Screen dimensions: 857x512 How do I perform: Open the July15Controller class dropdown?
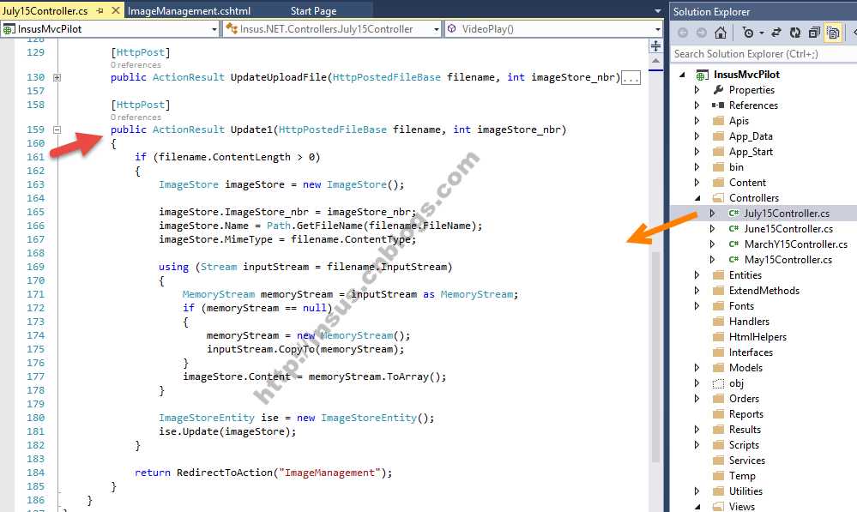(x=436, y=29)
